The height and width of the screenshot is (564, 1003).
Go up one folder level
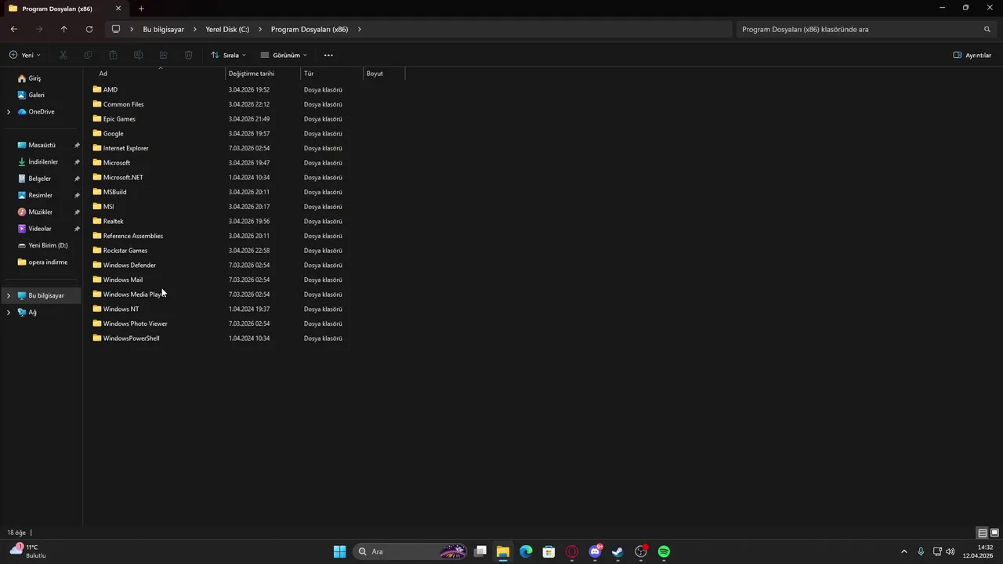64,29
